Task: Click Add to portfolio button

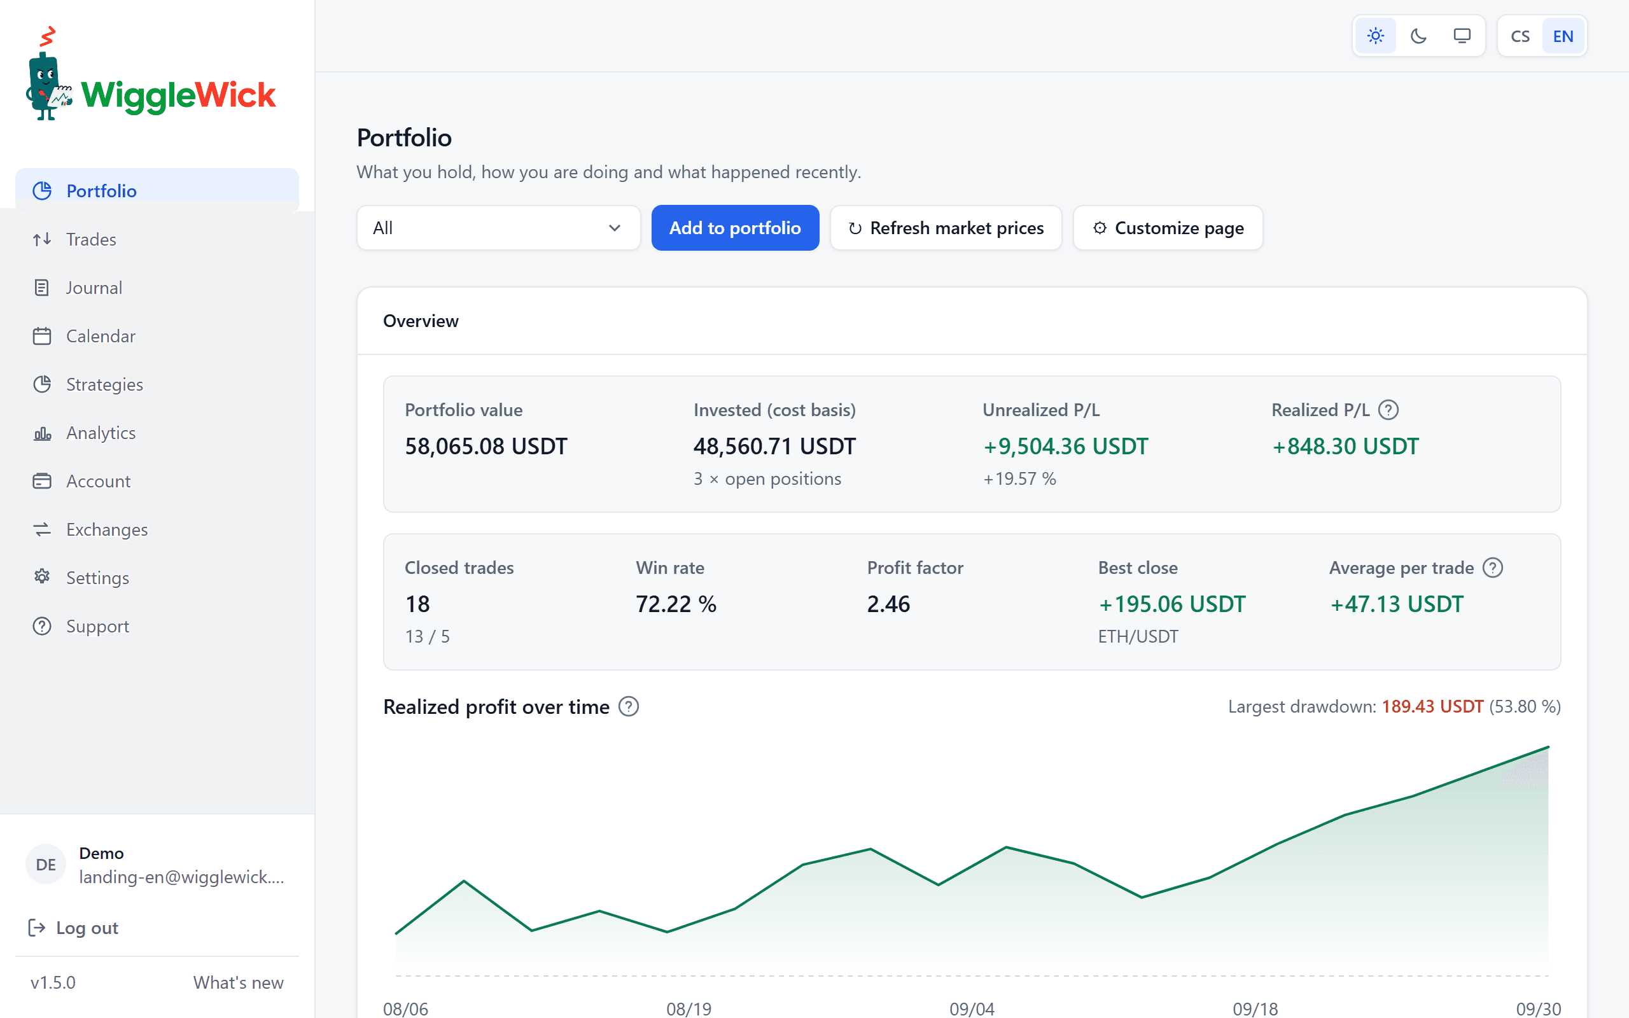Action: coord(735,228)
